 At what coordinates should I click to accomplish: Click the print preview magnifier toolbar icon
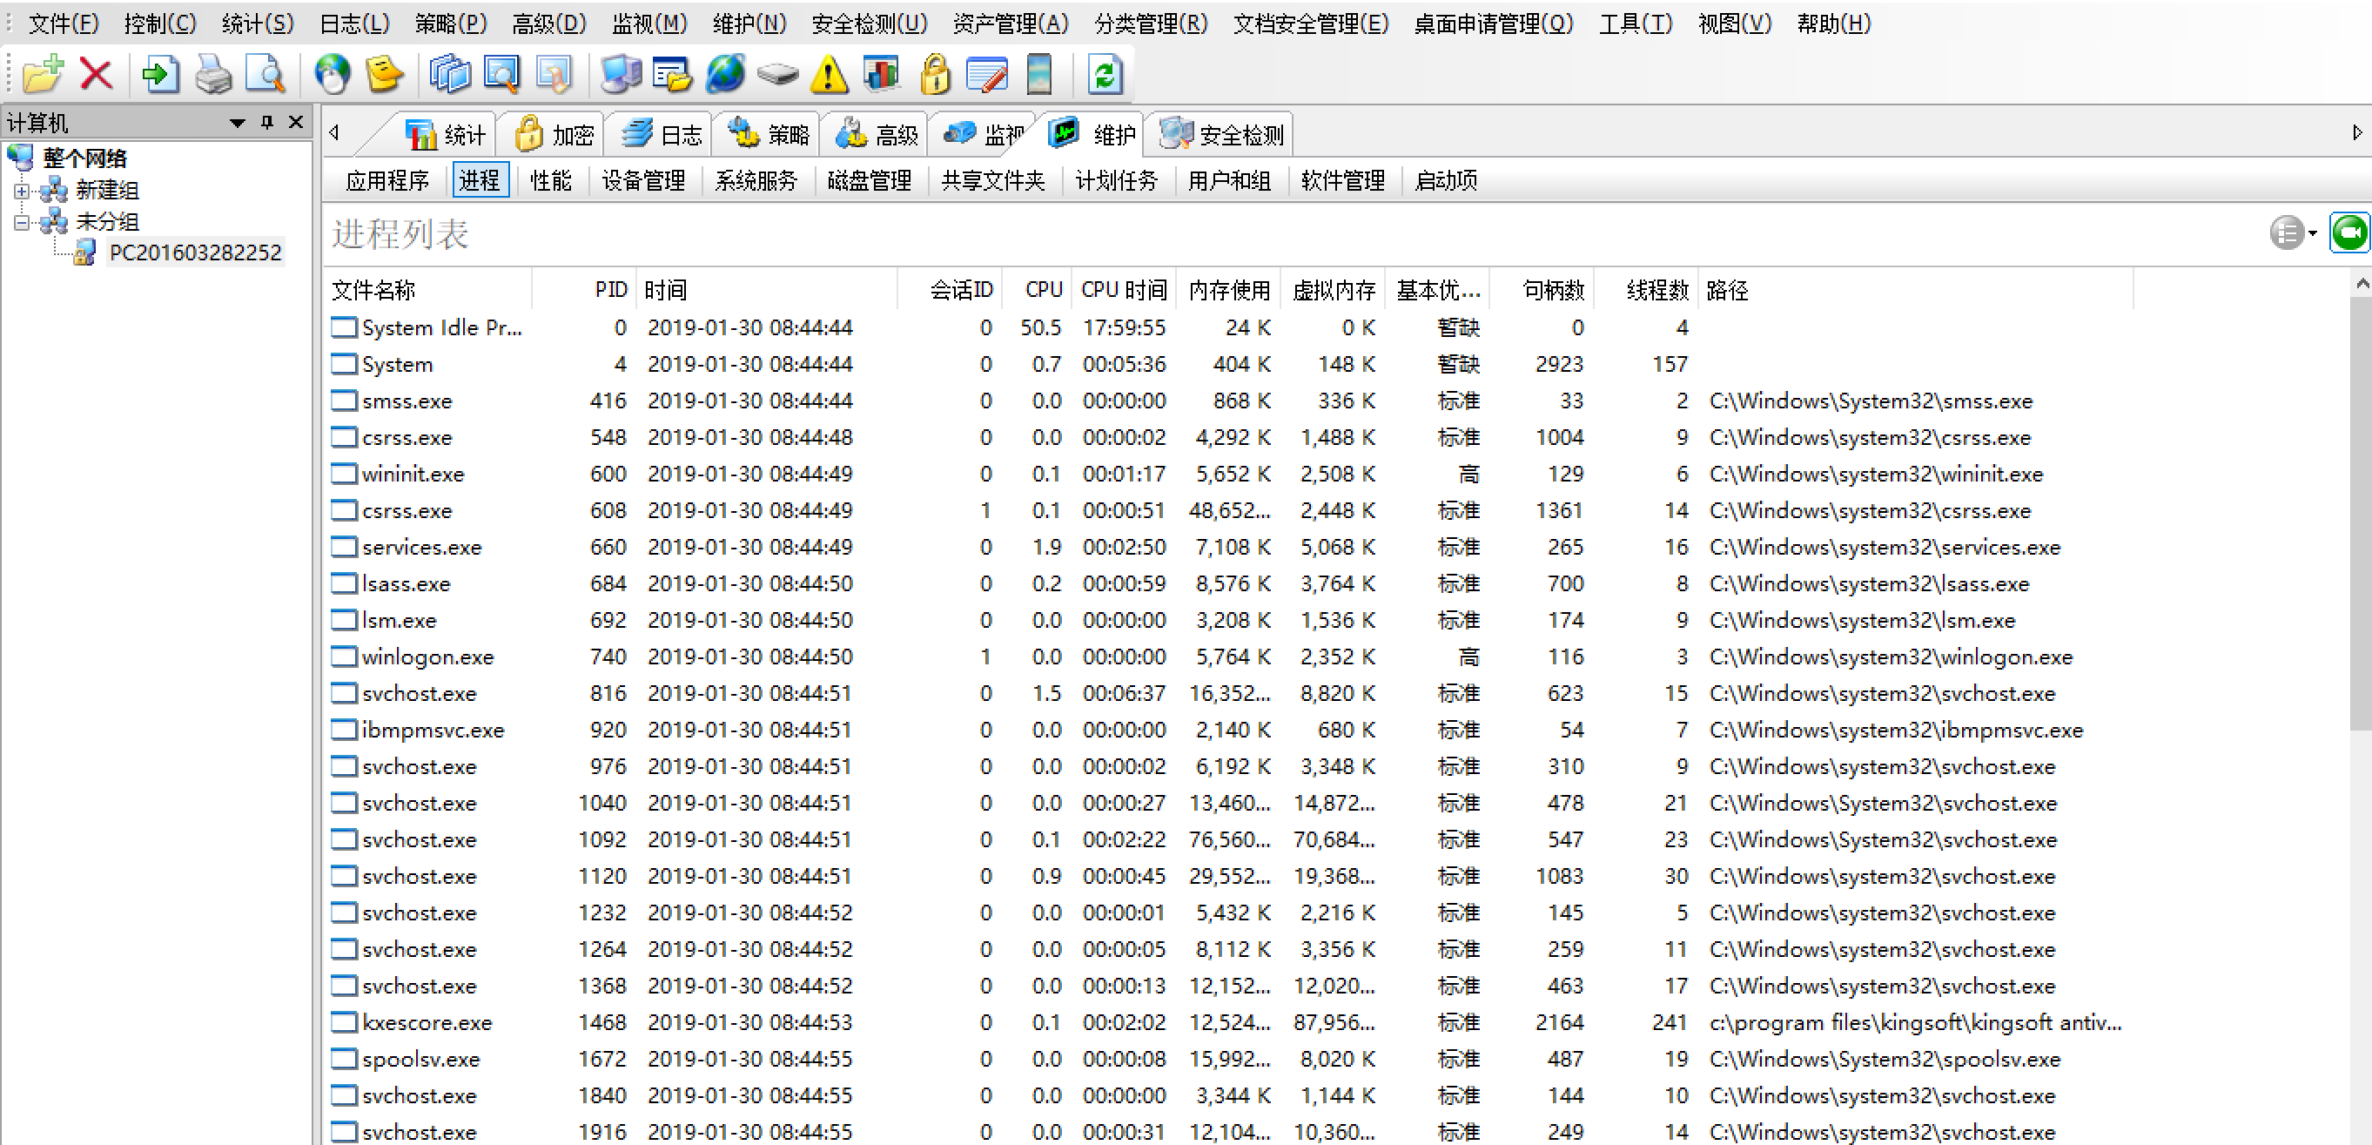coord(265,74)
